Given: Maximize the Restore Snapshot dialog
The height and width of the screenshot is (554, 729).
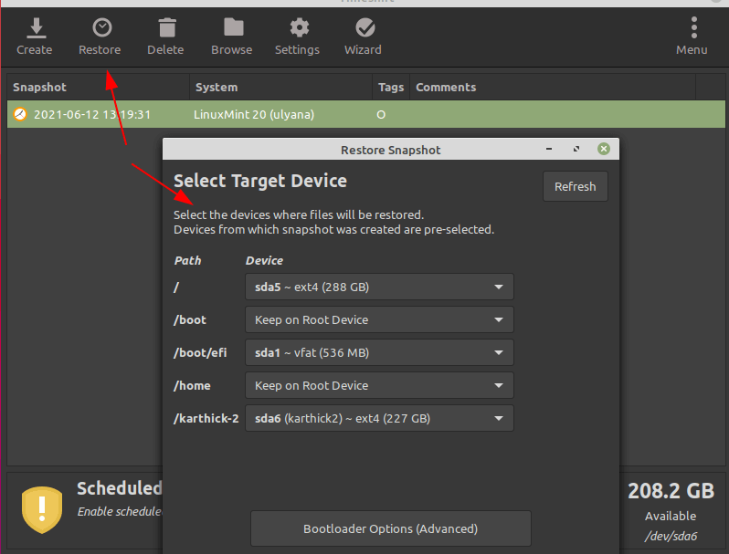Looking at the screenshot, I should coord(576,149).
